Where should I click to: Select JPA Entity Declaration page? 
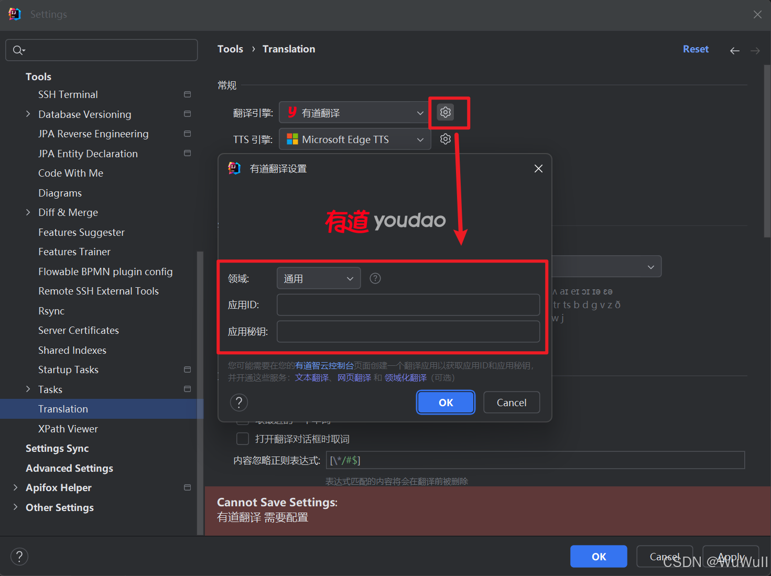click(88, 154)
